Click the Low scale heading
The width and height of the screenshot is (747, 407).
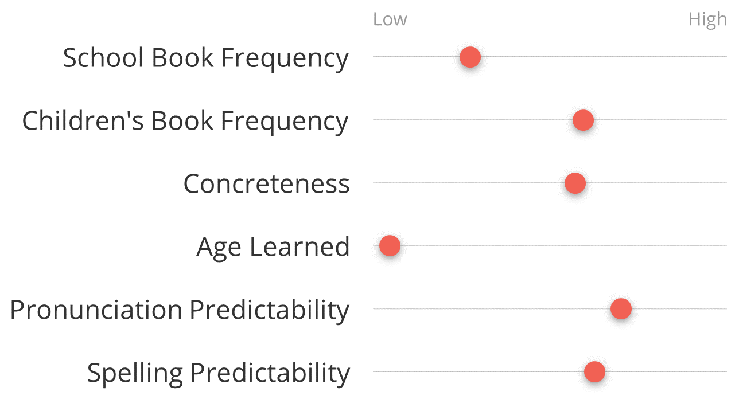tap(390, 19)
